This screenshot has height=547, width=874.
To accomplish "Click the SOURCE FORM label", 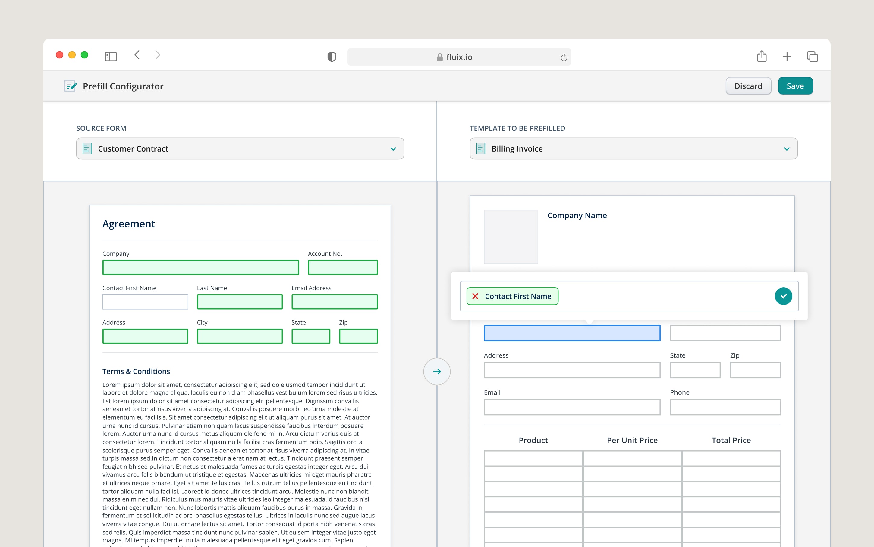I will 101,128.
